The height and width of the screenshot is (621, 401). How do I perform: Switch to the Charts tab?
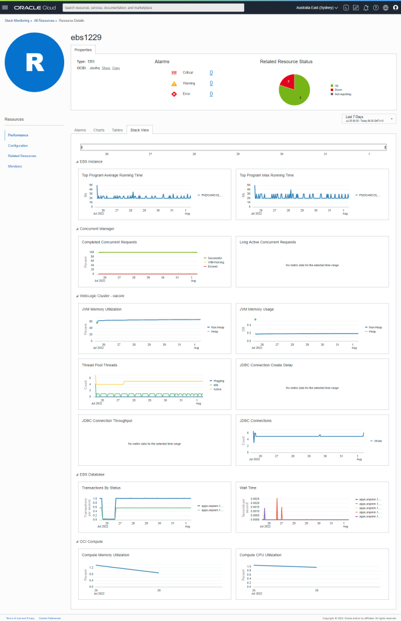pos(99,130)
